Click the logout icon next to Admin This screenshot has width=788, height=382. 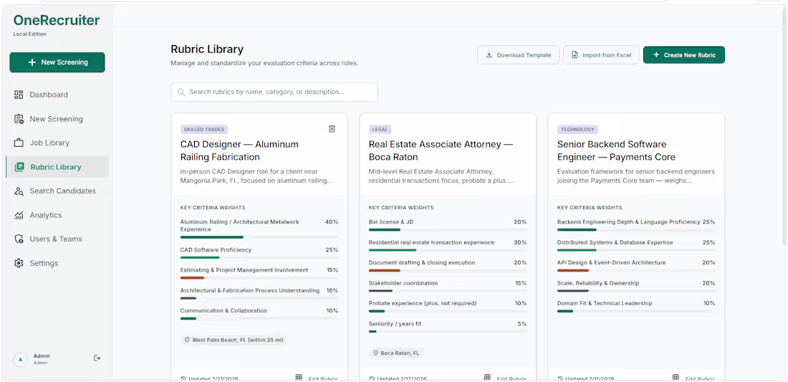click(97, 358)
